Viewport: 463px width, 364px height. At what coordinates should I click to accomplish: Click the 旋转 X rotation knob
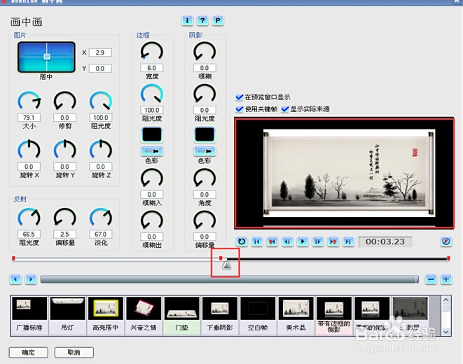coord(29,150)
